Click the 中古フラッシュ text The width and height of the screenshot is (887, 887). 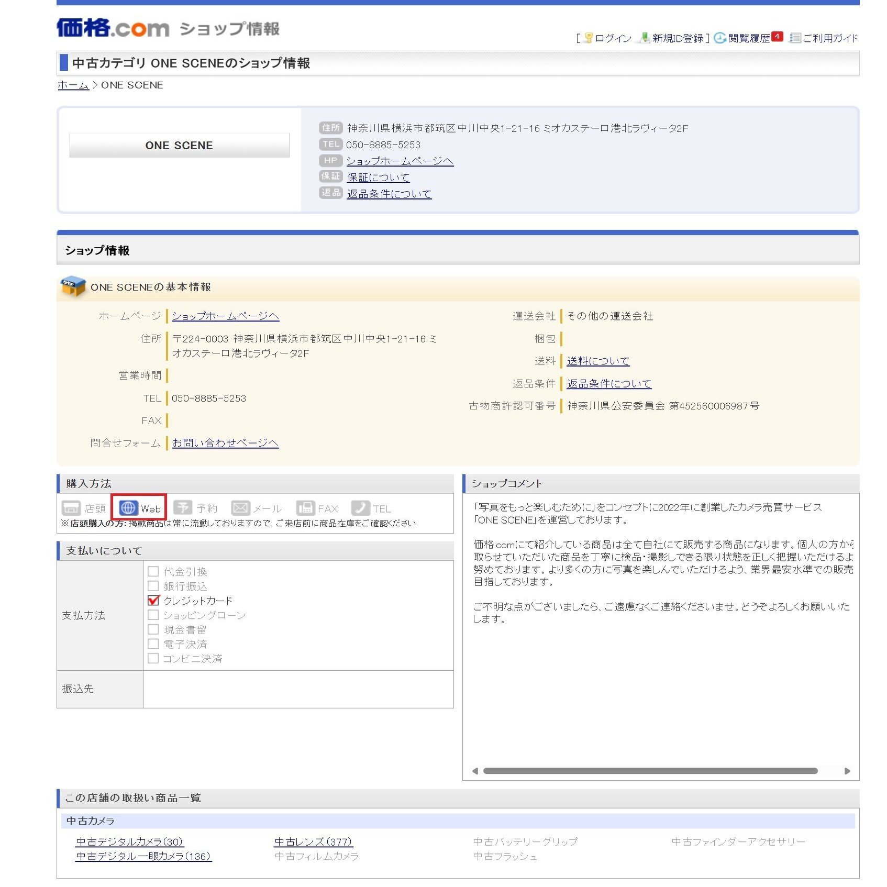click(x=505, y=856)
